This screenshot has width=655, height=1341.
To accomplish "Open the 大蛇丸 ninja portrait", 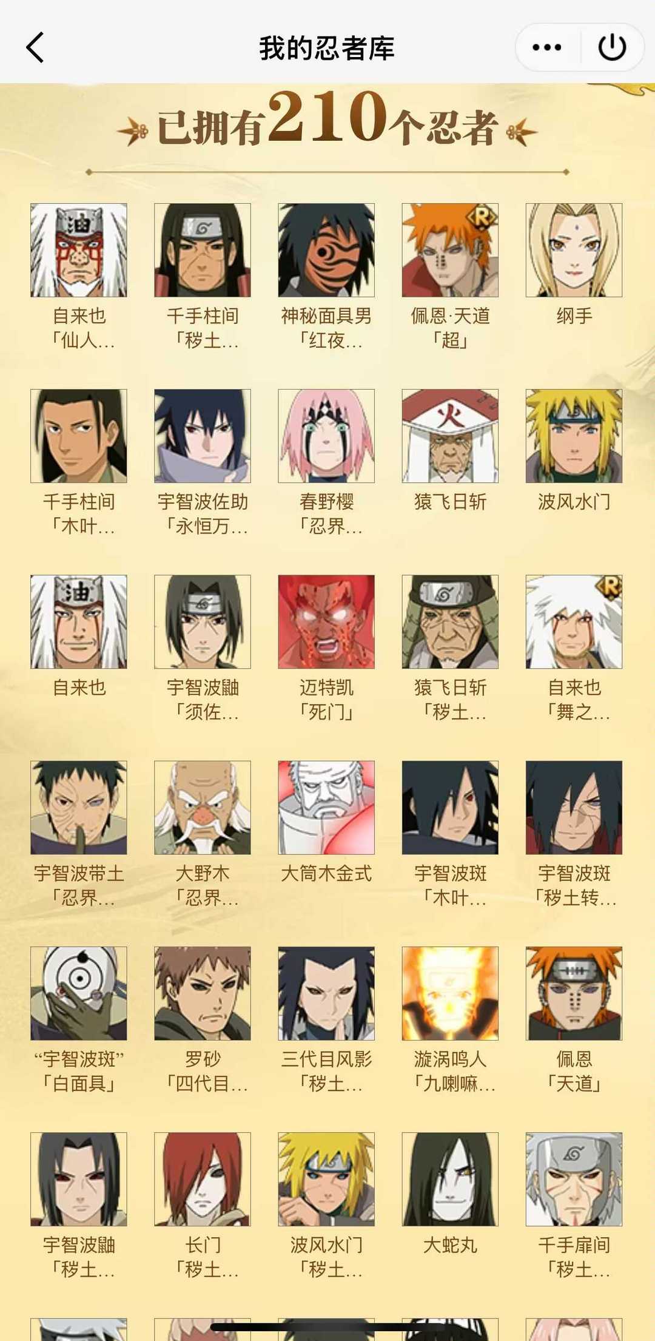I will (450, 1178).
